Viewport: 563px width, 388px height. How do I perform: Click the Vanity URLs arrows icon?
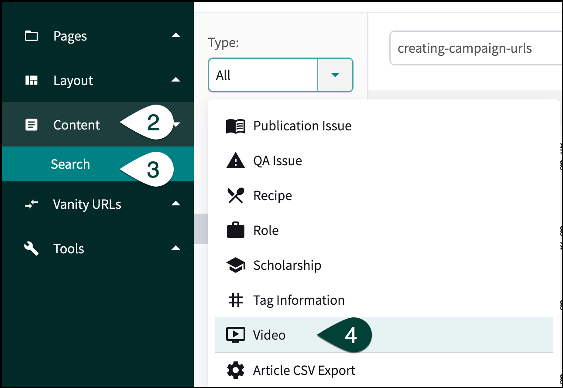coord(31,204)
